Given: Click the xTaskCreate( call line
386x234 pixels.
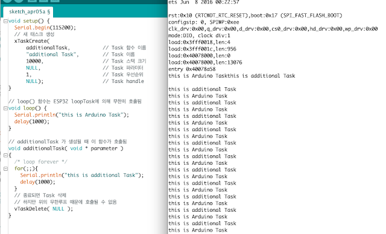Looking at the screenshot, I should [32, 41].
